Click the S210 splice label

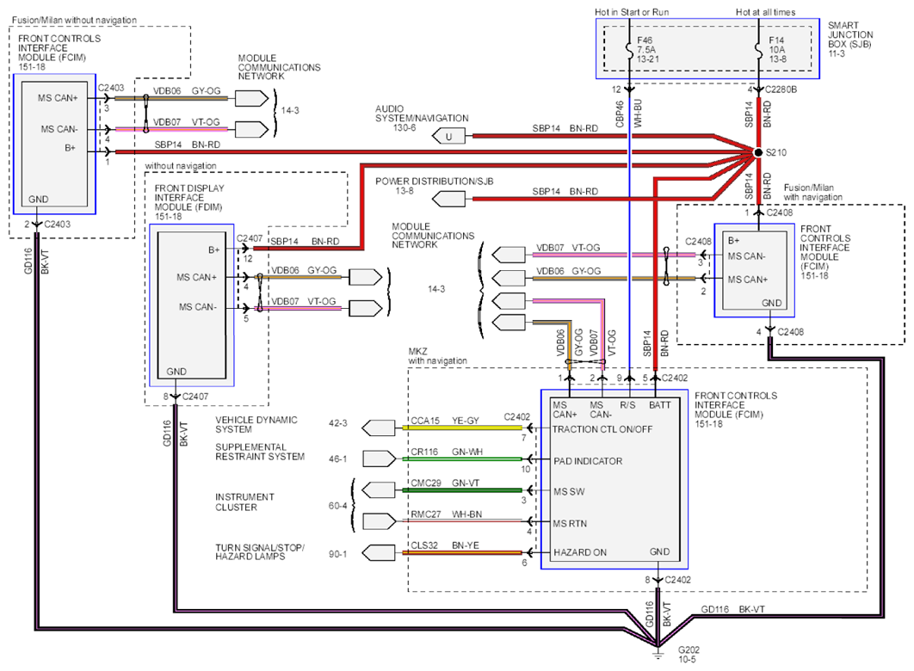pos(775,152)
